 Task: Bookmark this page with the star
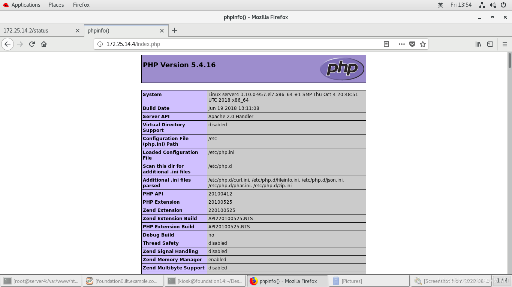(x=423, y=44)
